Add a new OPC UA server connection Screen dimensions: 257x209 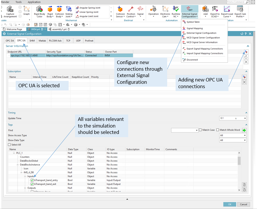246,52
